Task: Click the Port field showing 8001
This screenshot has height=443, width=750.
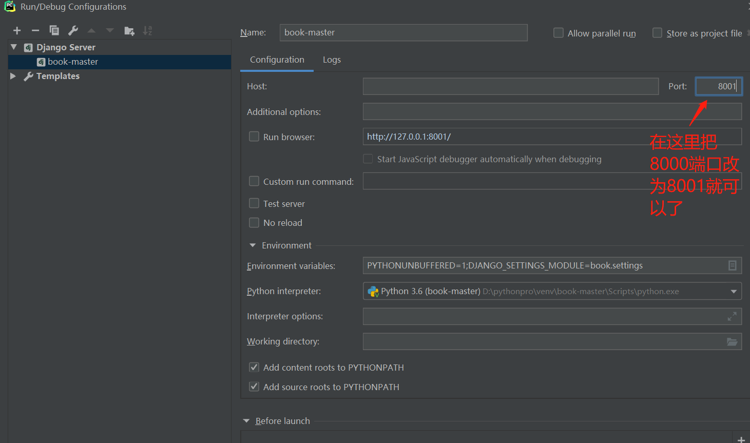Action: (719, 86)
